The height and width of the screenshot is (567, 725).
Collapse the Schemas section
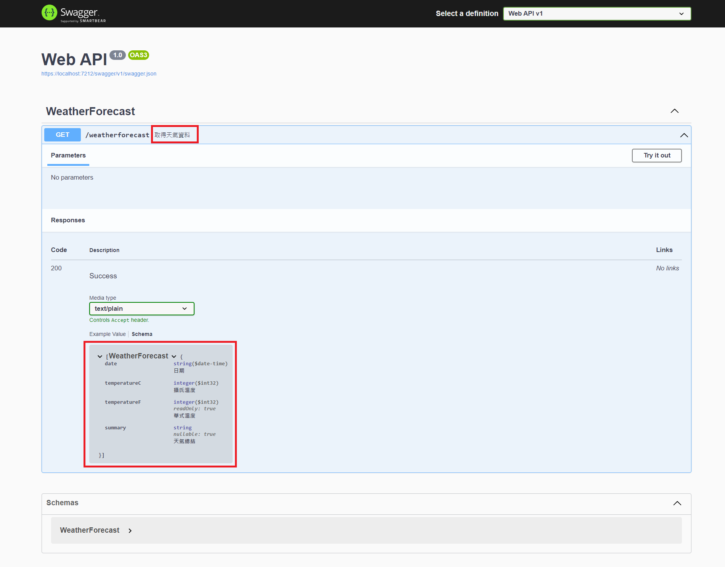677,503
